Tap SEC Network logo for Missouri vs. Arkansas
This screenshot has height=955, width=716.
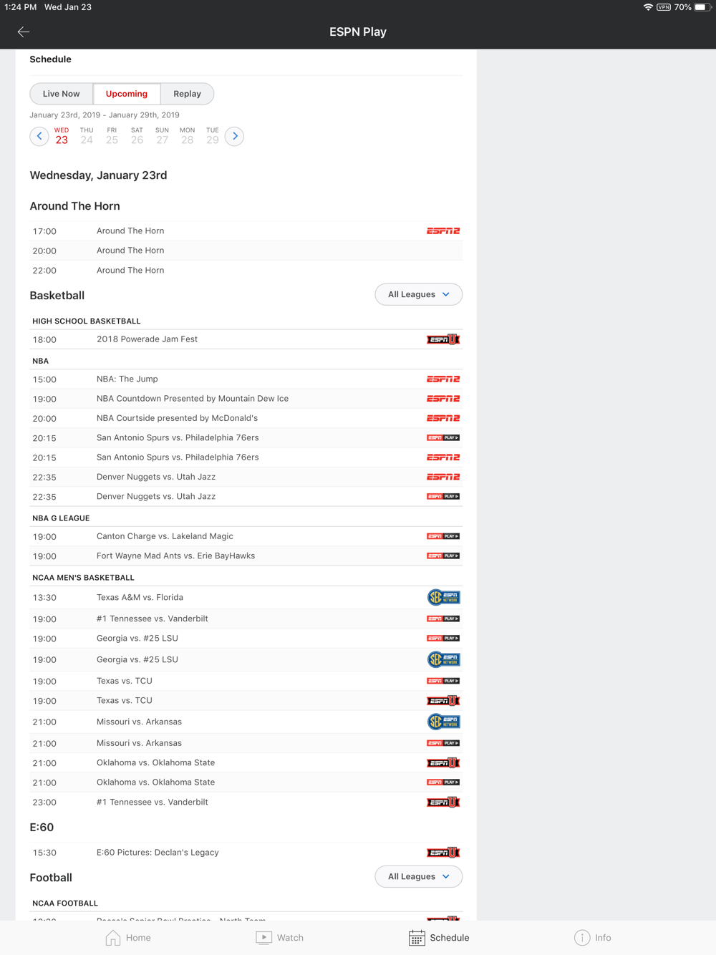tap(444, 722)
